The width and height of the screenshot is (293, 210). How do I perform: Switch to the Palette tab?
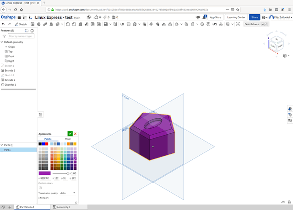pyautogui.click(x=48, y=139)
